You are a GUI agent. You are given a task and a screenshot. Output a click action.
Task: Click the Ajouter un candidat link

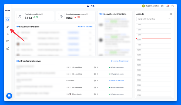85,27
